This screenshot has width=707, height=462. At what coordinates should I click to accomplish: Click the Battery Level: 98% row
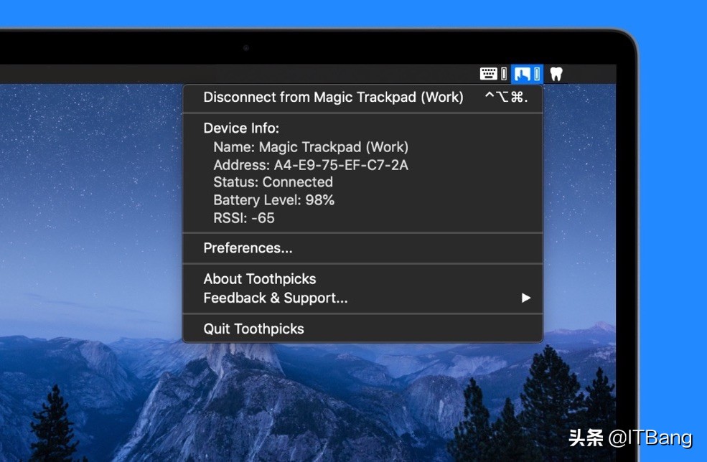(x=273, y=200)
